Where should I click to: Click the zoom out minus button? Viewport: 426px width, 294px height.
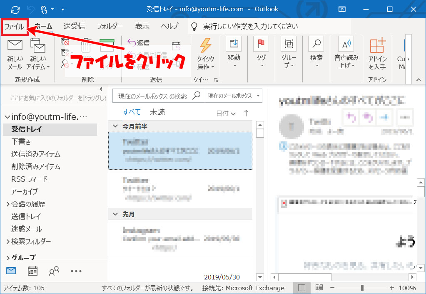pos(332,288)
